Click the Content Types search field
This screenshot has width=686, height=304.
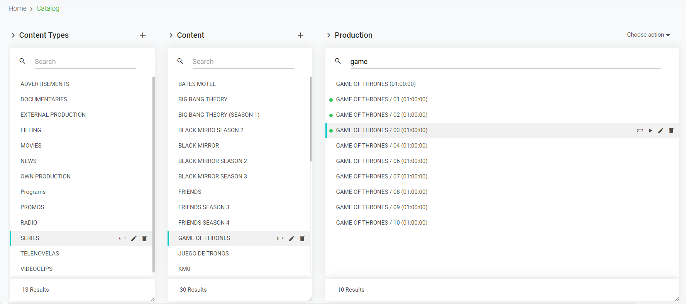pyautogui.click(x=85, y=62)
